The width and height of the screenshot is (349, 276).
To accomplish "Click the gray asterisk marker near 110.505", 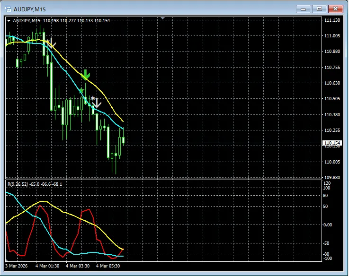I will [x=93, y=98].
